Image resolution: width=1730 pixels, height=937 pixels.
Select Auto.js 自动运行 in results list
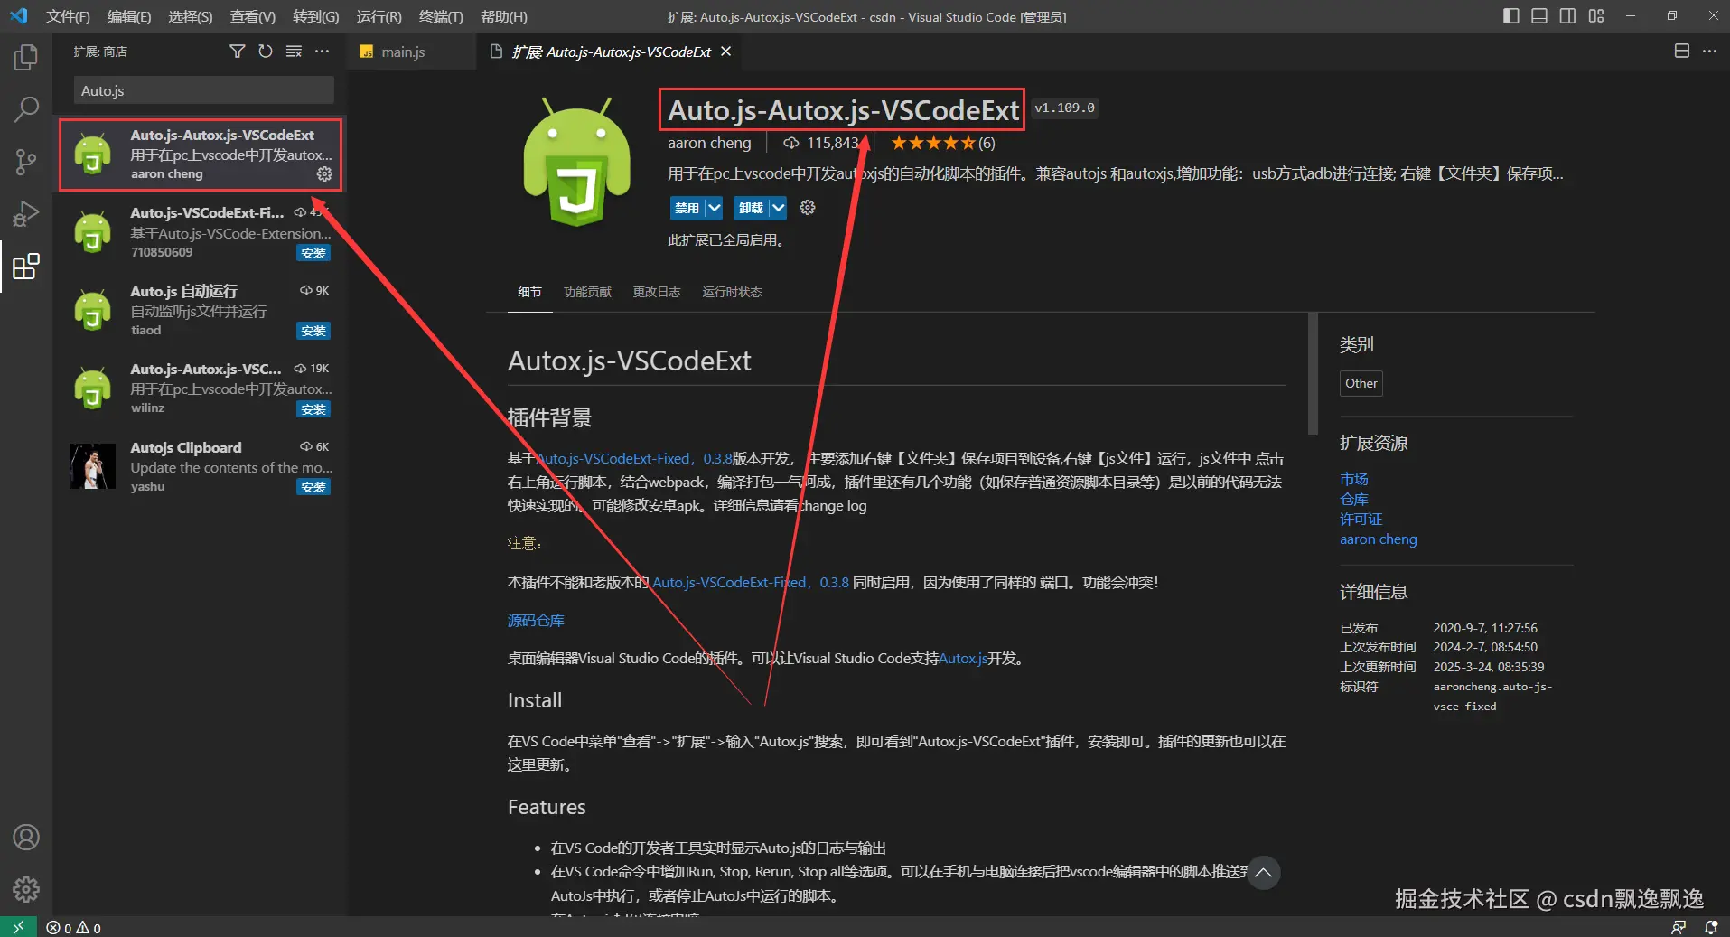point(201,310)
